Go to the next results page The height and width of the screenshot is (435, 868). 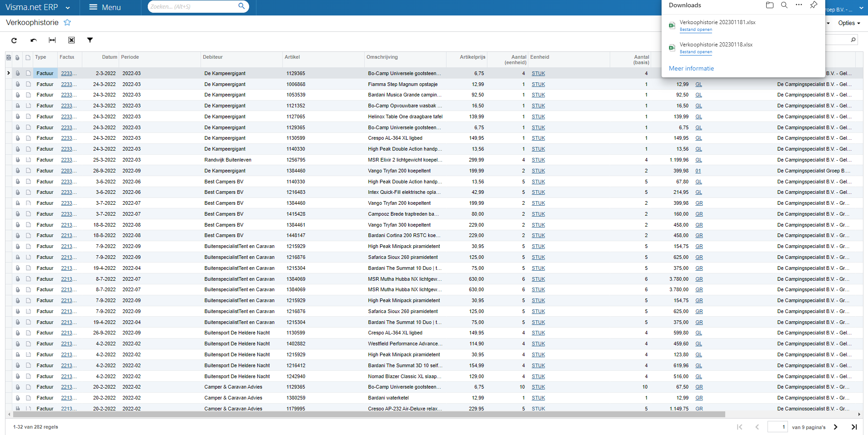pos(835,427)
